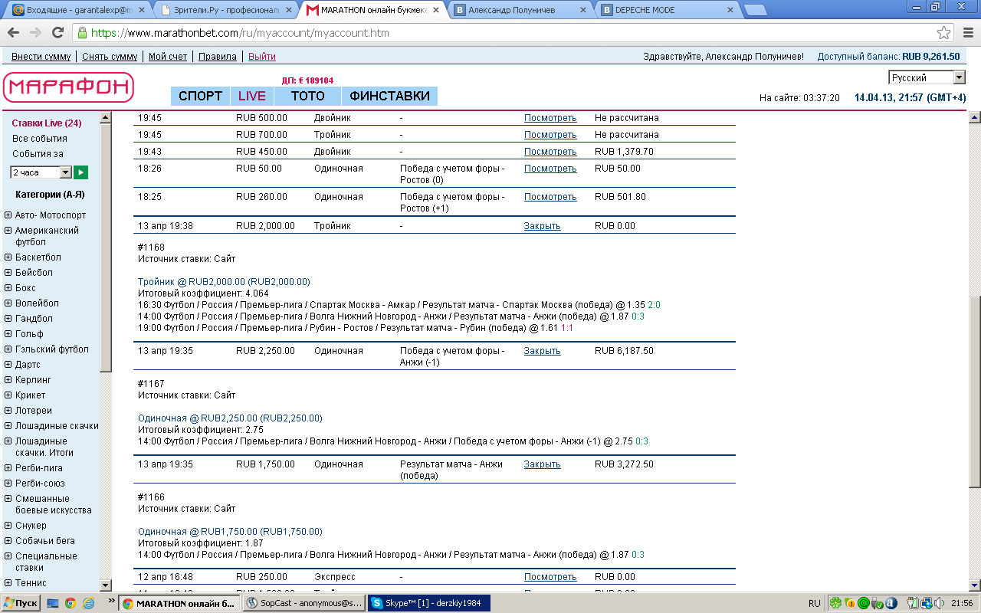Click Закрыть for the RUB 2,000.00 Тройник bet
Screen dimensions: 981x613
(543, 226)
